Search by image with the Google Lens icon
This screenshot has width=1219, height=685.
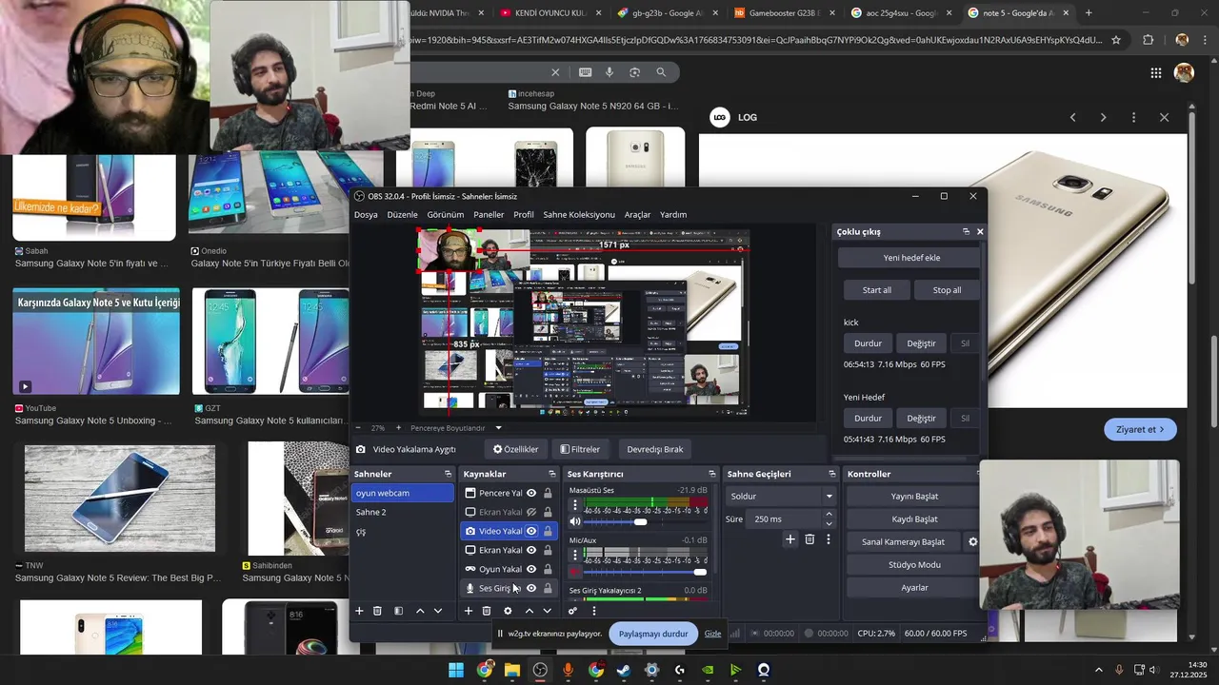click(635, 72)
